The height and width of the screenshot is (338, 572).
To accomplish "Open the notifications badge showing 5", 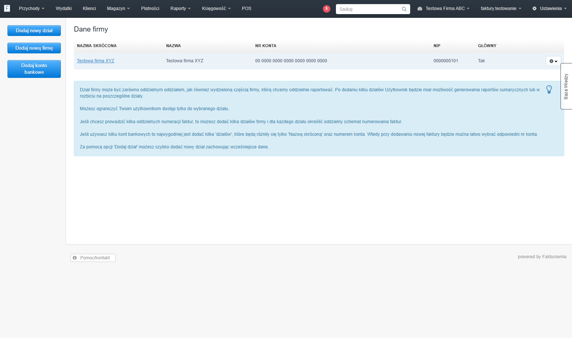I will click(327, 9).
